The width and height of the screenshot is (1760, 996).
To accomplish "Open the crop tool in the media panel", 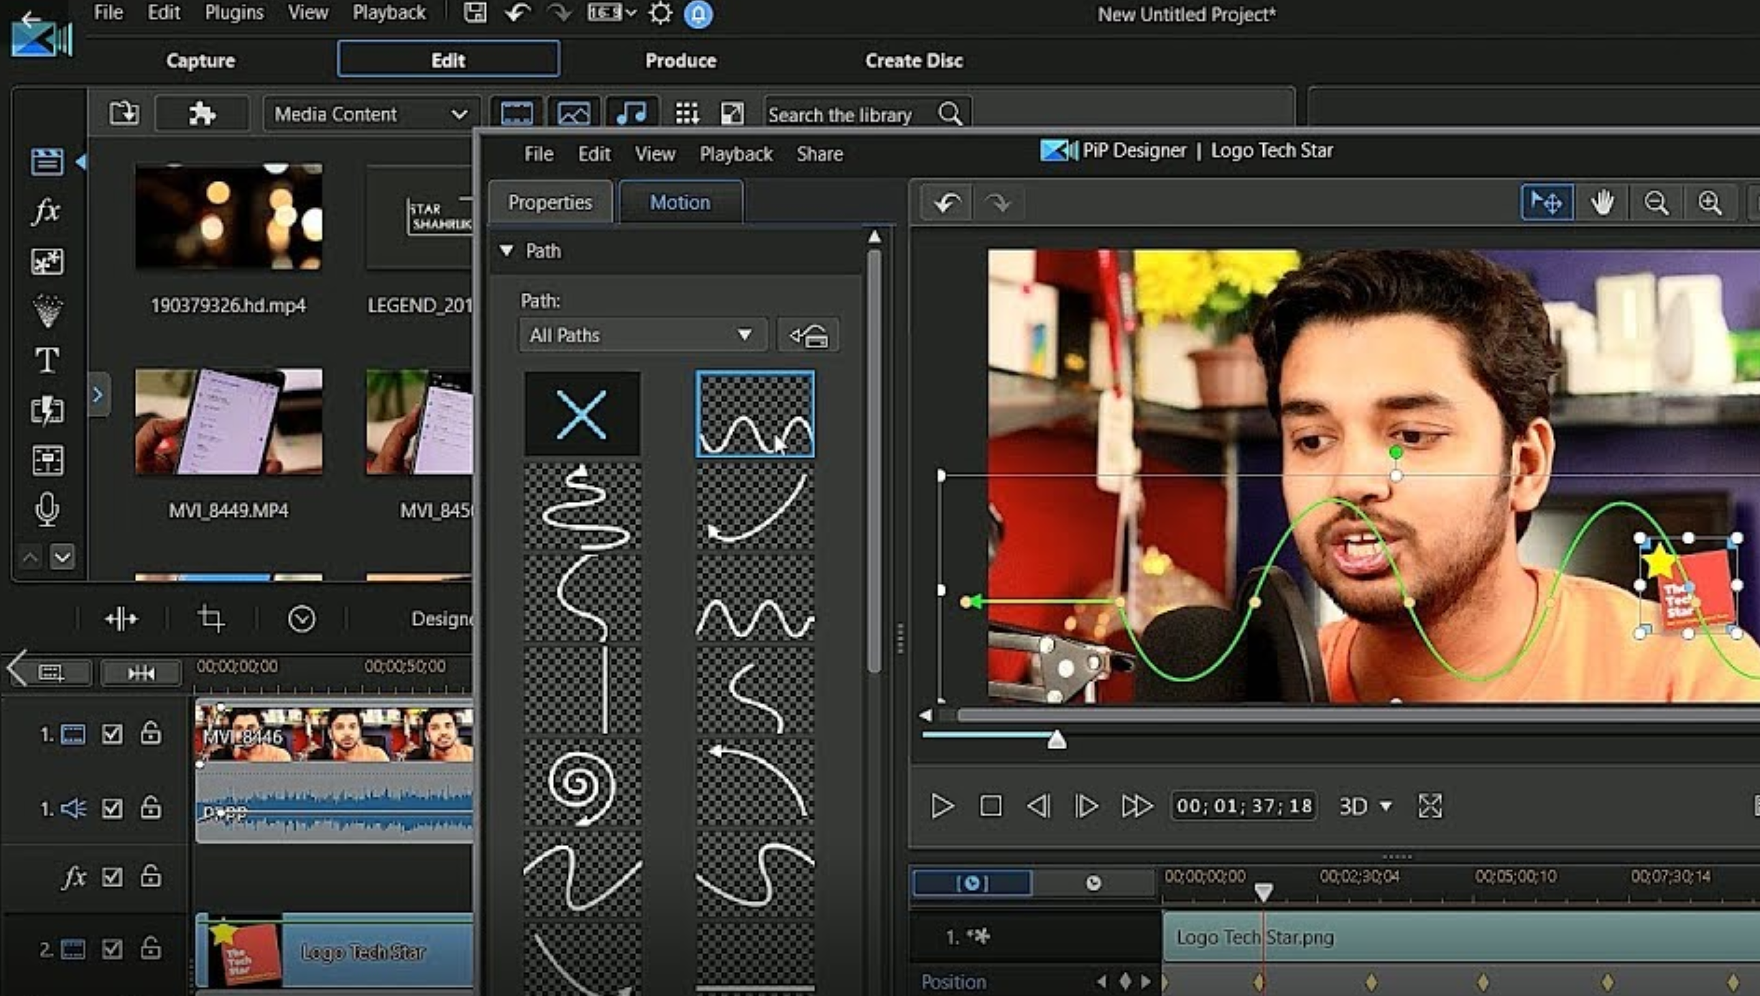I will (210, 618).
